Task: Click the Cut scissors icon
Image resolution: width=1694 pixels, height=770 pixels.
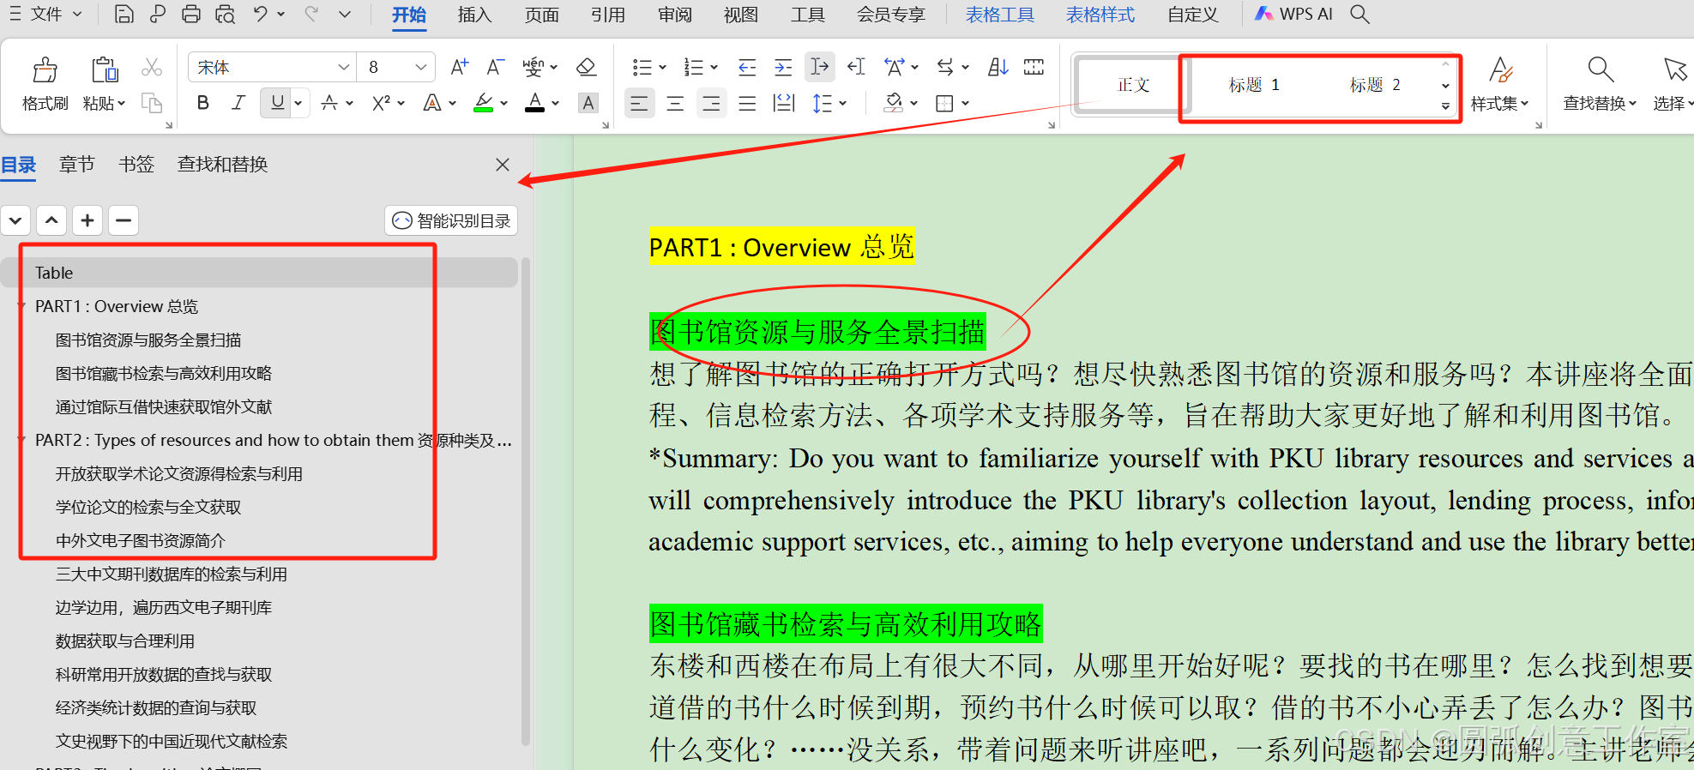Action: 152,67
